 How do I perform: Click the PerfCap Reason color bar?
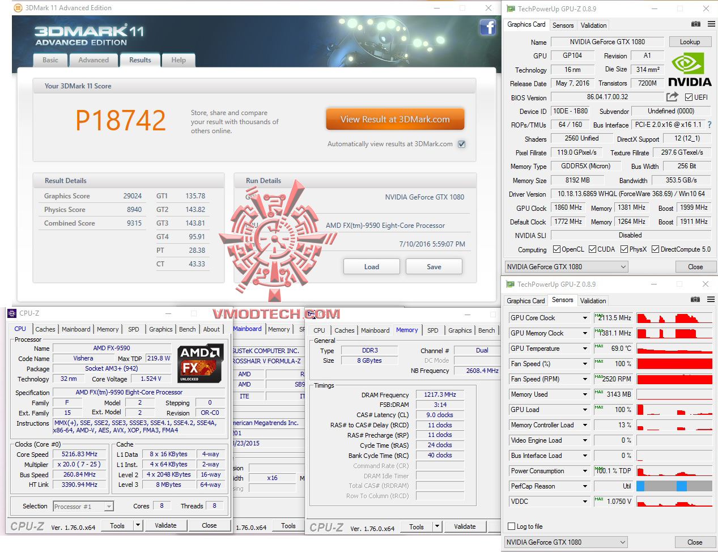click(x=674, y=486)
